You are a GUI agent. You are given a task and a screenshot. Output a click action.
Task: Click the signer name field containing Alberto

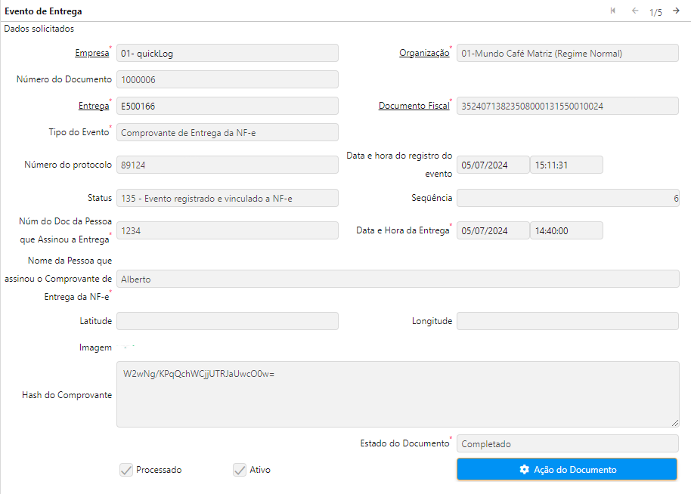click(x=398, y=279)
